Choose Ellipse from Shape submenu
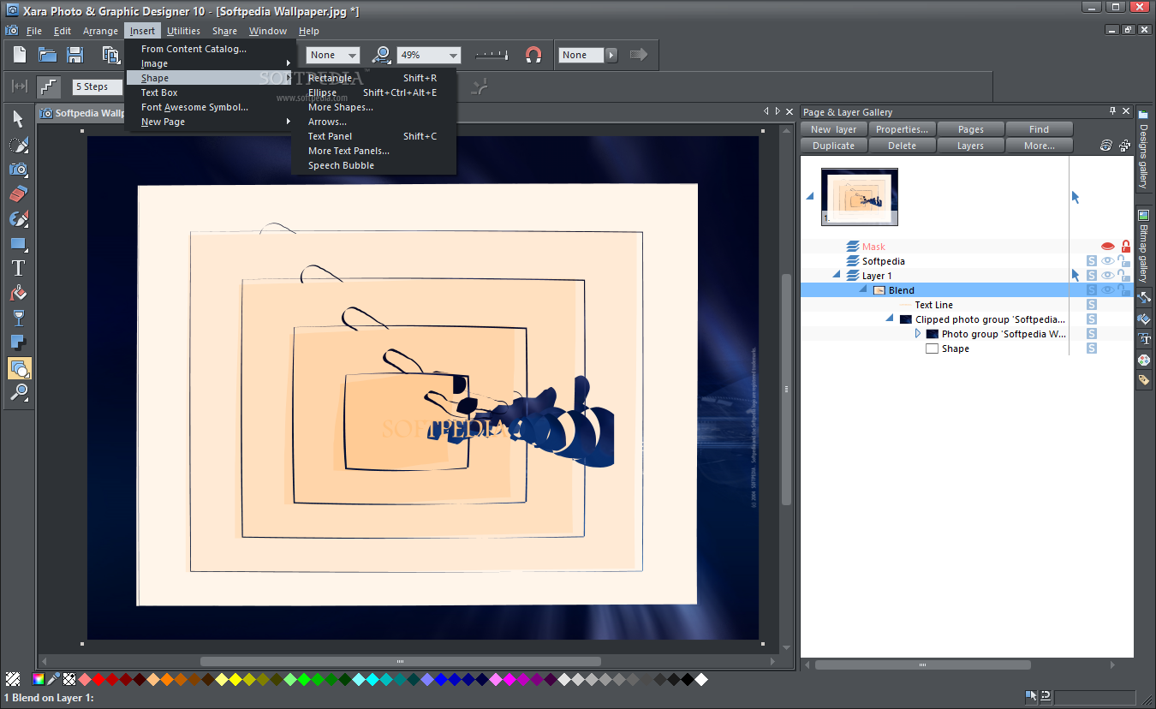This screenshot has width=1156, height=709. 373,92
